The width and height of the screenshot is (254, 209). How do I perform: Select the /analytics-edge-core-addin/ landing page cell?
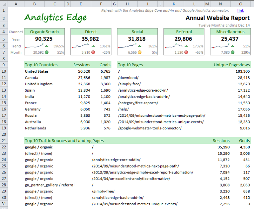(116, 160)
